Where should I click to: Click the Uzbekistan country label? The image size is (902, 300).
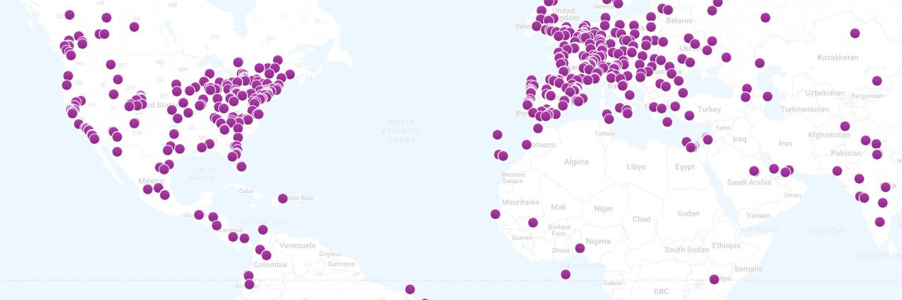pyautogui.click(x=824, y=94)
